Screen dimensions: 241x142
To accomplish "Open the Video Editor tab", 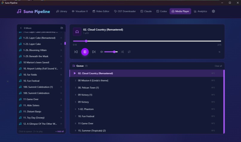I will point(101,11).
